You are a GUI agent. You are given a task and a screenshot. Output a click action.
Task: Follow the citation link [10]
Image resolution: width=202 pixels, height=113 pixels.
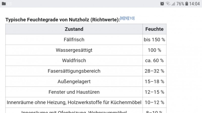coord(131,18)
